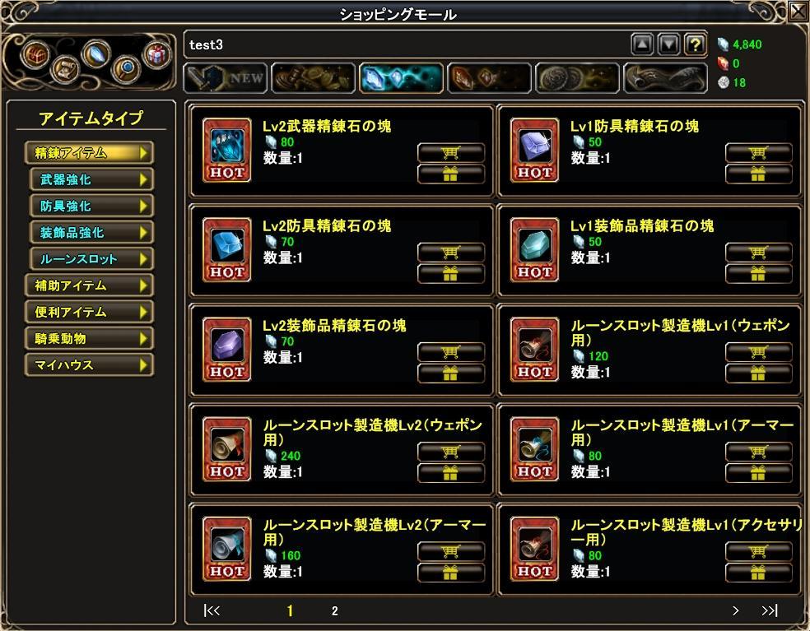Click the treasure chest icon
The width and height of the screenshot is (810, 631).
(x=35, y=53)
